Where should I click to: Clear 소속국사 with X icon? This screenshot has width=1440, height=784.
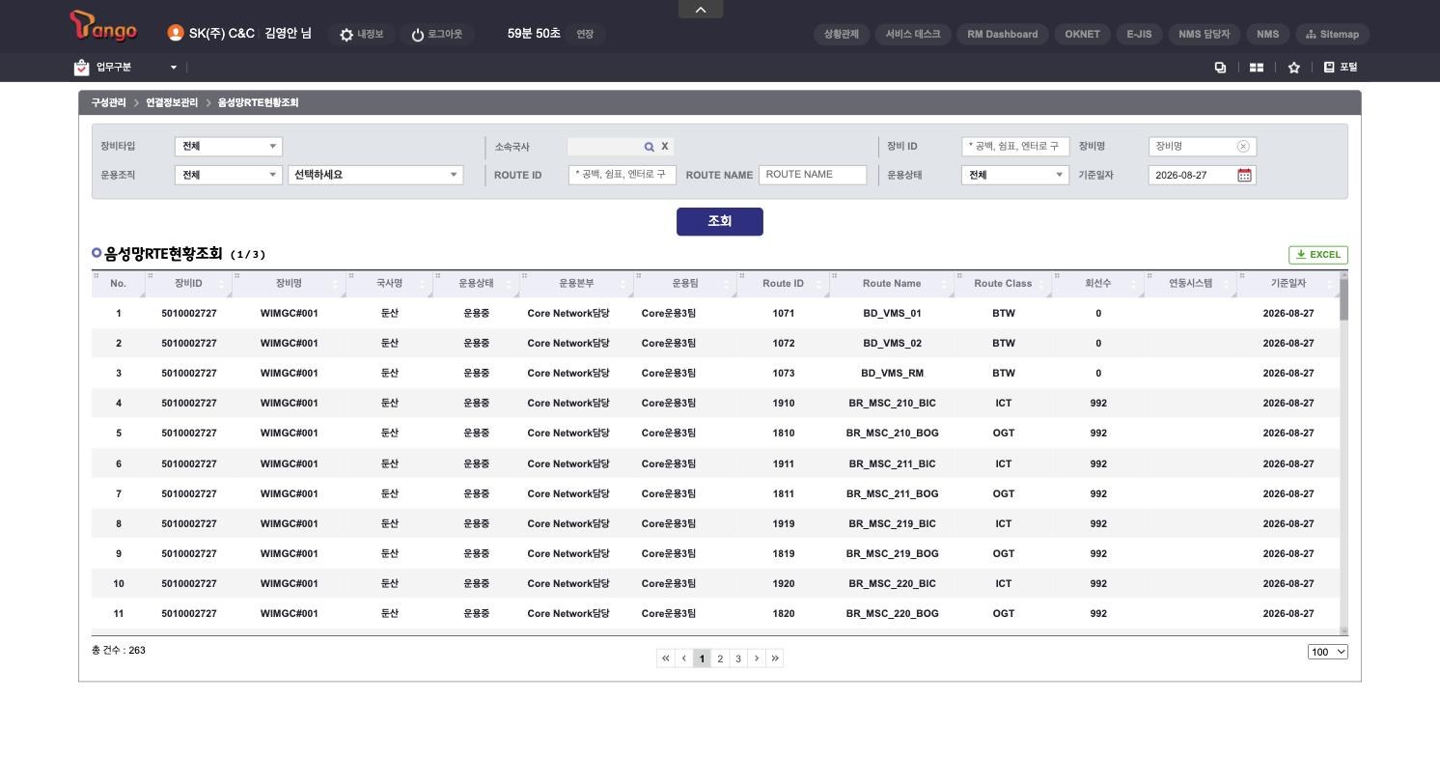pyautogui.click(x=664, y=147)
